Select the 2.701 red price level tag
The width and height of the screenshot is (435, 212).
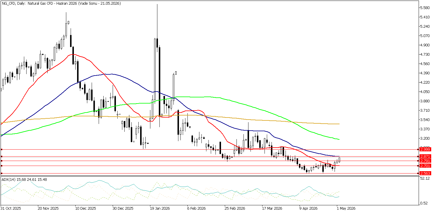pyautogui.click(x=425, y=166)
